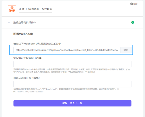Click the hint text under the field data input
This screenshot has width=145, height=117.
click(71, 71)
